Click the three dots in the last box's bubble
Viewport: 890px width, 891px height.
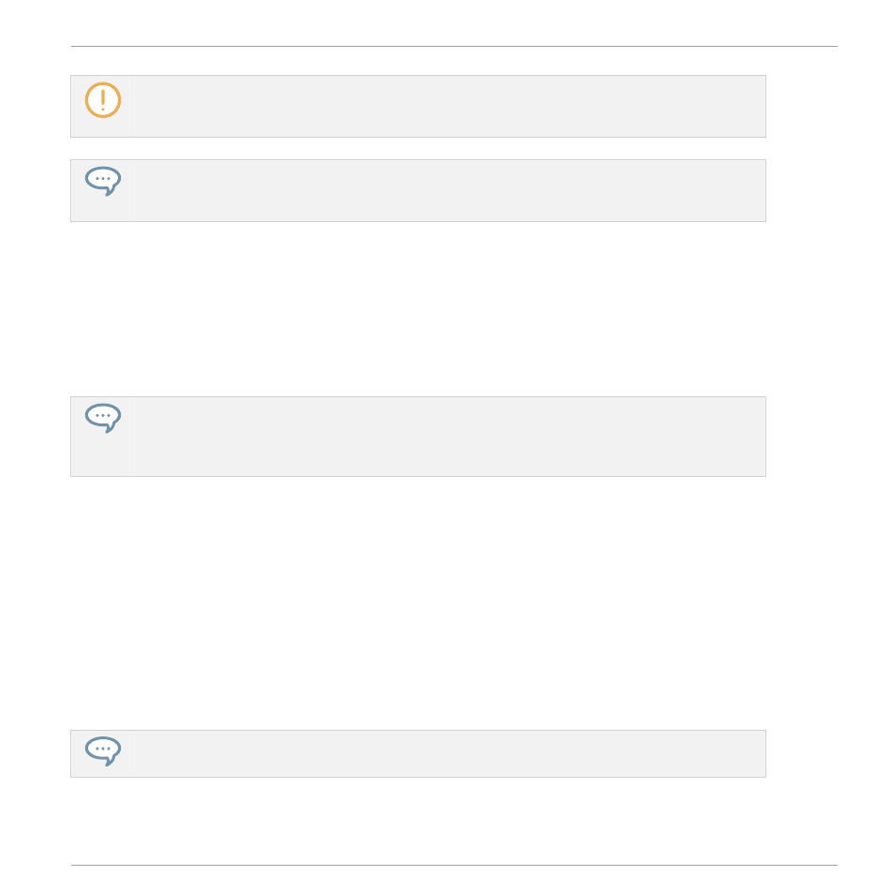click(103, 749)
